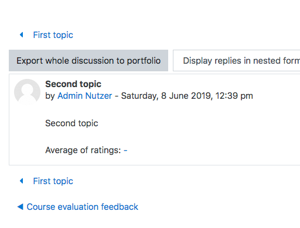Click the word 'by' before Admin Nutzer
300x228 pixels.
pyautogui.click(x=50, y=96)
